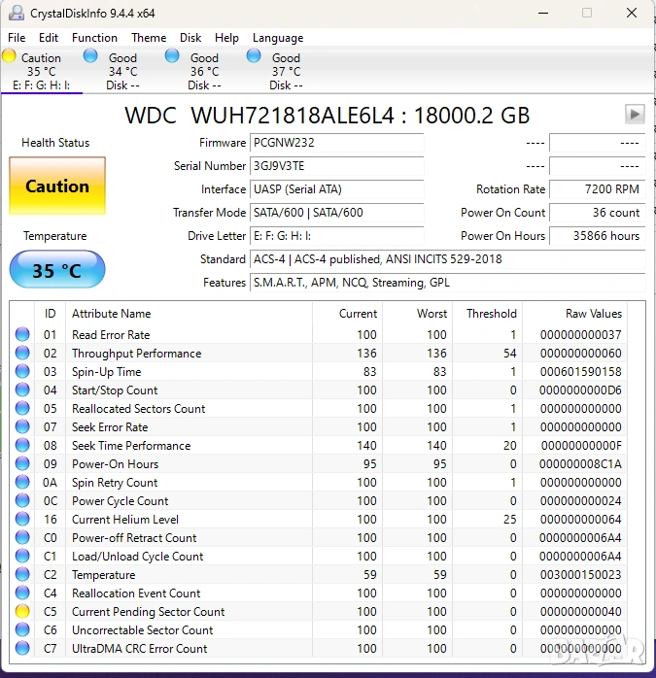The height and width of the screenshot is (678, 656).
Task: Click the yellow Caution health status button
Action: 56,186
